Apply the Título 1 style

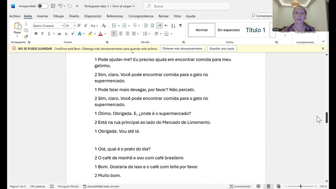tap(255, 30)
